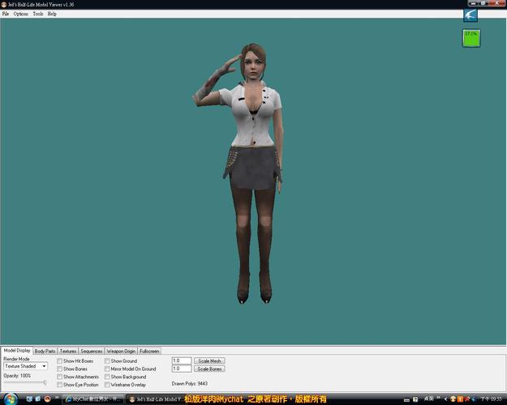The width and height of the screenshot is (507, 405).
Task: Switch to the Body Parts tab
Action: click(45, 351)
